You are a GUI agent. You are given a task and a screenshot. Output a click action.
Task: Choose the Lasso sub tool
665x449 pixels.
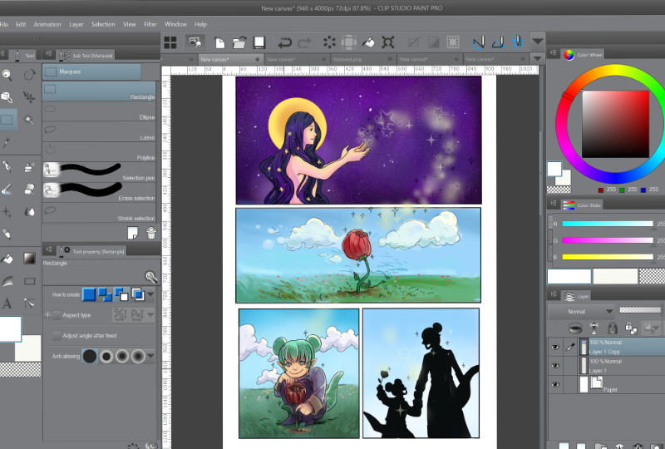tap(99, 131)
